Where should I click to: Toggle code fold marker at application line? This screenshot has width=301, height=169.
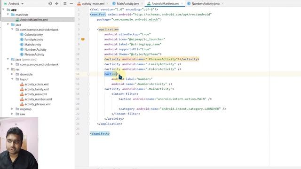click(88, 29)
